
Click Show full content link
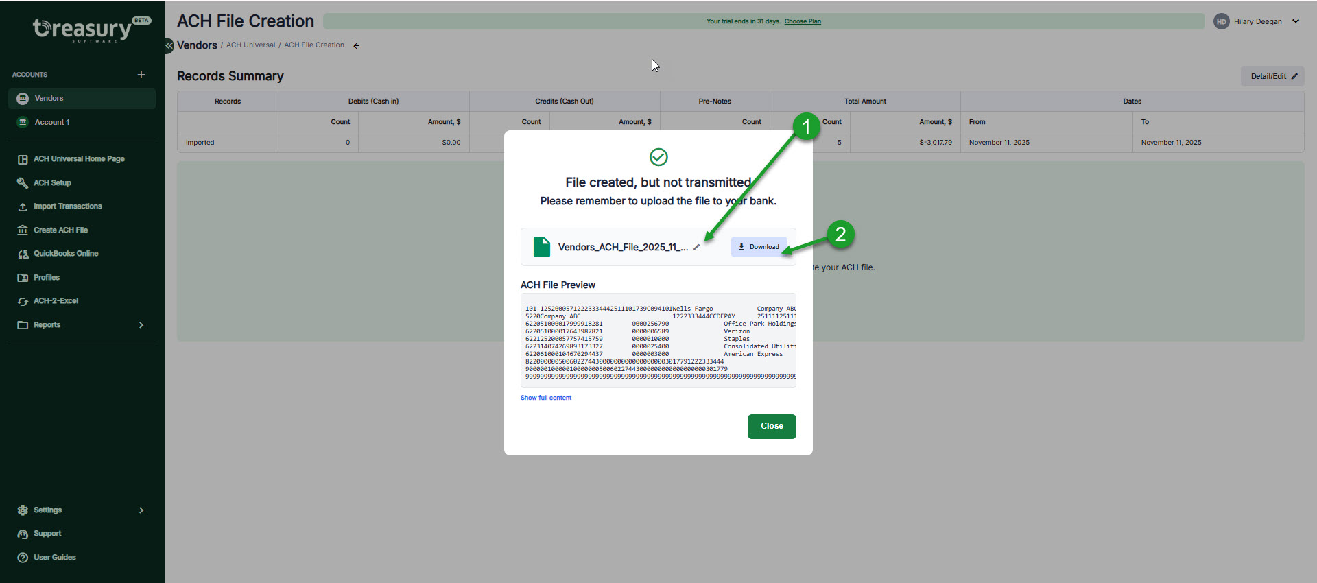click(x=546, y=398)
